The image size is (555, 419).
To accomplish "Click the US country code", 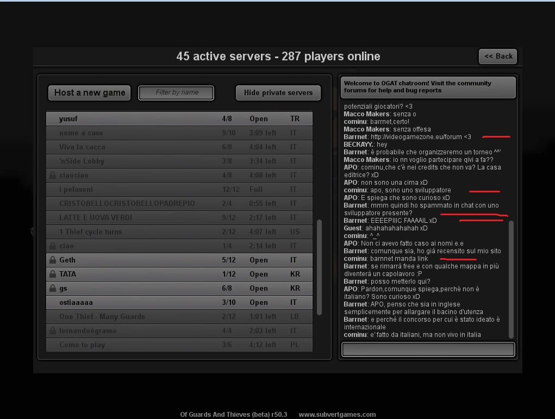I will 295,232.
